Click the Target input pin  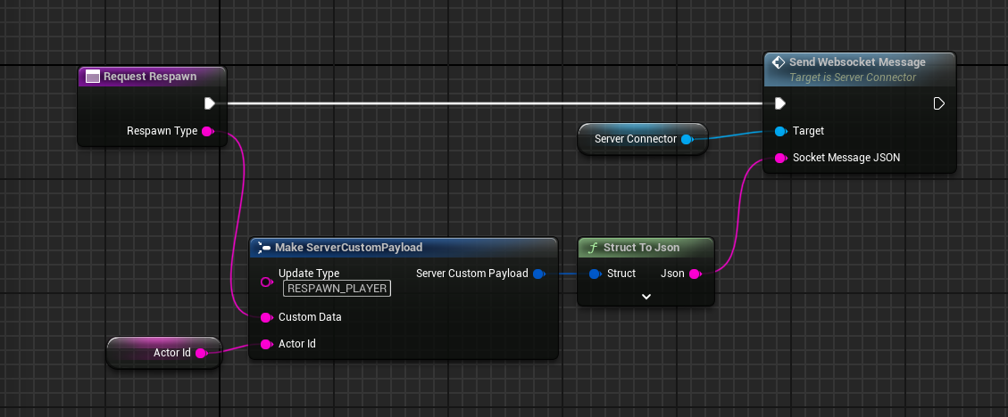[780, 131]
